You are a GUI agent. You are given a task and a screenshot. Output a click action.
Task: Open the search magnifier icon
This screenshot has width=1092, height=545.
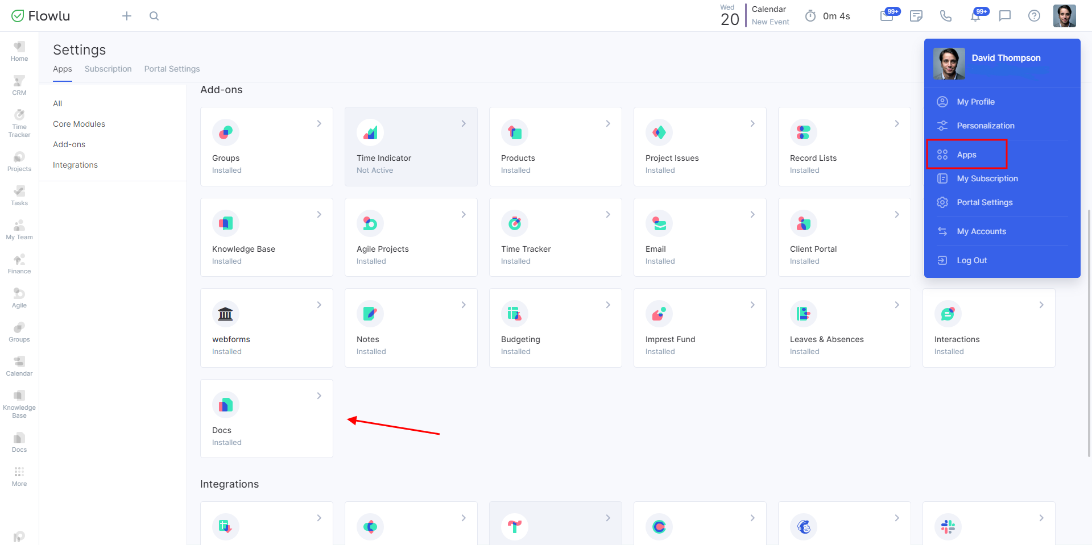point(154,16)
